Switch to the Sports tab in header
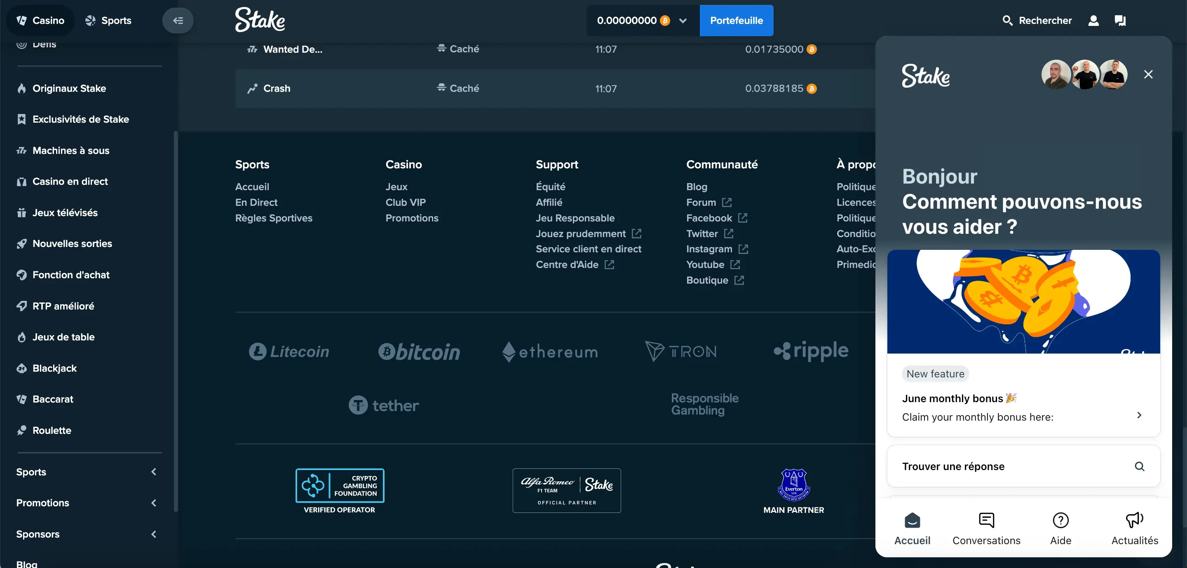The width and height of the screenshot is (1187, 568). click(108, 20)
